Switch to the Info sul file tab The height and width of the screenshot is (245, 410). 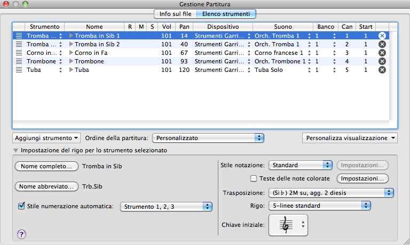coord(175,14)
